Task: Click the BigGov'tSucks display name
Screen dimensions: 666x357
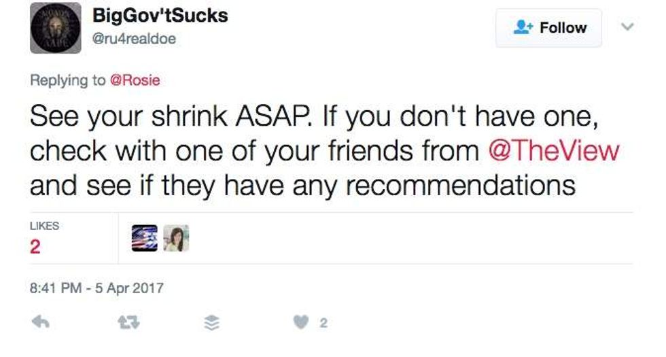Action: tap(160, 16)
